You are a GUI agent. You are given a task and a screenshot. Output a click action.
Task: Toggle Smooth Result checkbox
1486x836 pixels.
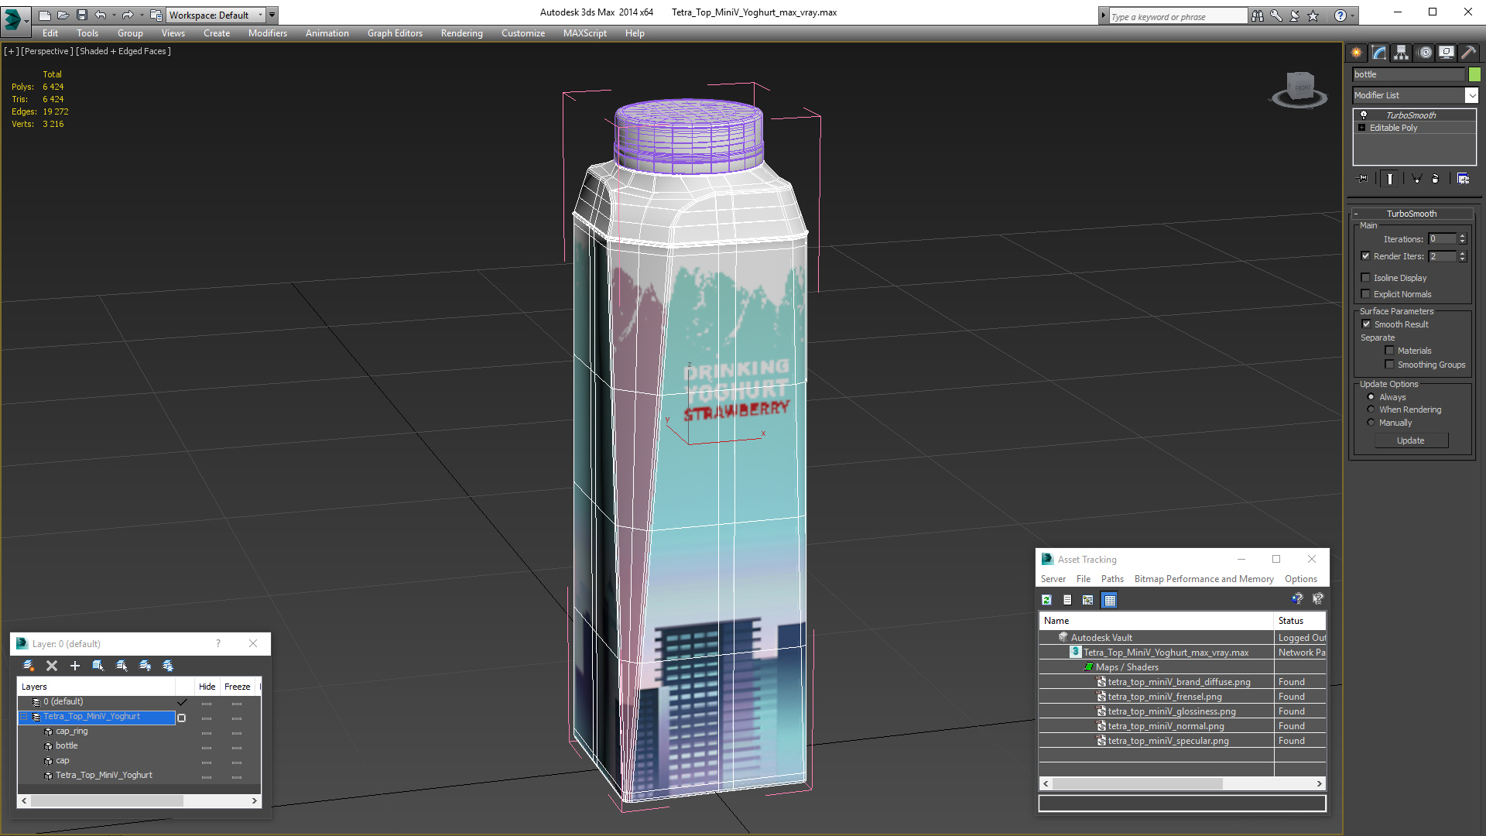[x=1367, y=324]
